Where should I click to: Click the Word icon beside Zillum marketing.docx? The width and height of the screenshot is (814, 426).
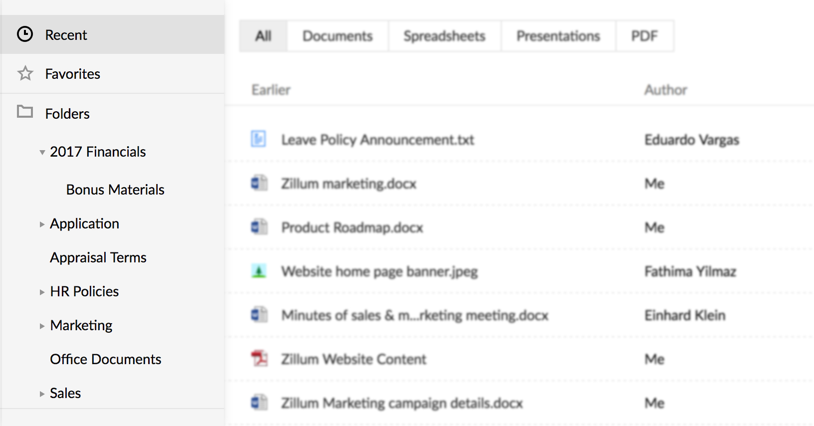[x=259, y=184]
